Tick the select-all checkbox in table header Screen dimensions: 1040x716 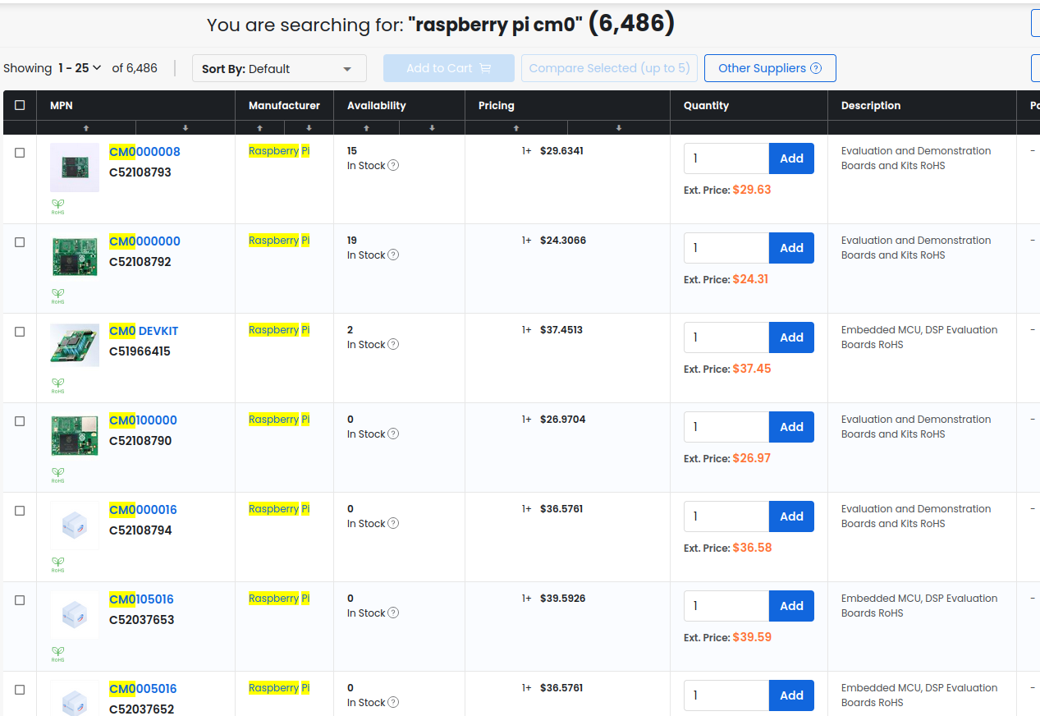[20, 105]
